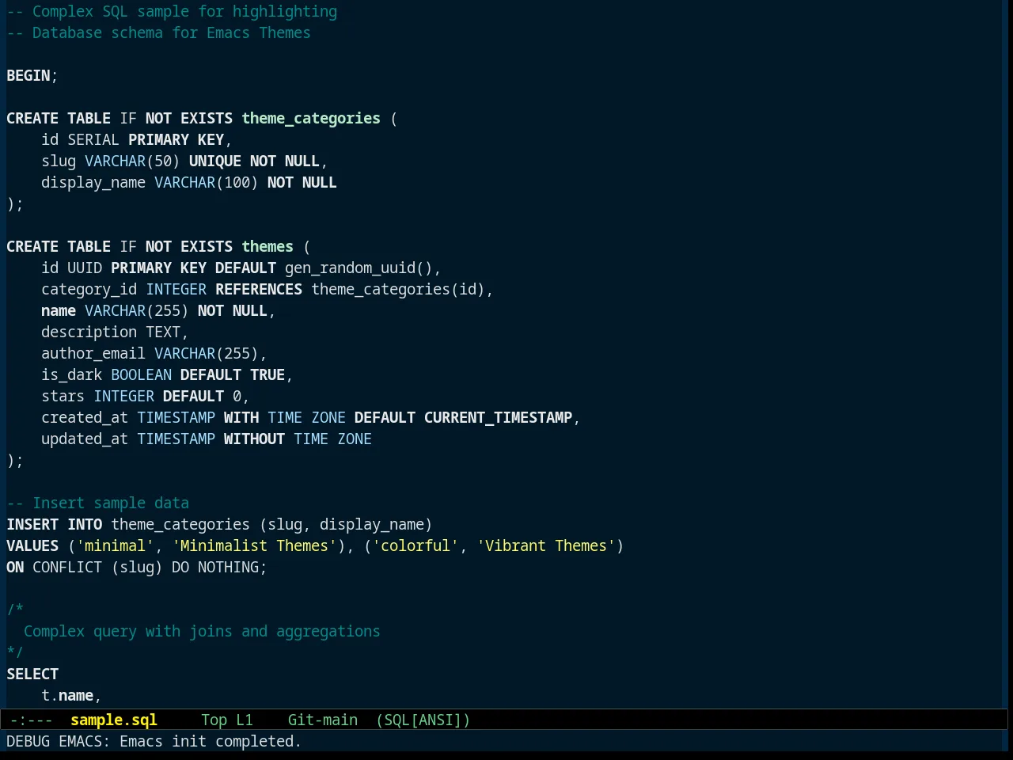1013x760 pixels.
Task: Click 'VARCHAR(50)' on the slug line
Action: (132, 161)
